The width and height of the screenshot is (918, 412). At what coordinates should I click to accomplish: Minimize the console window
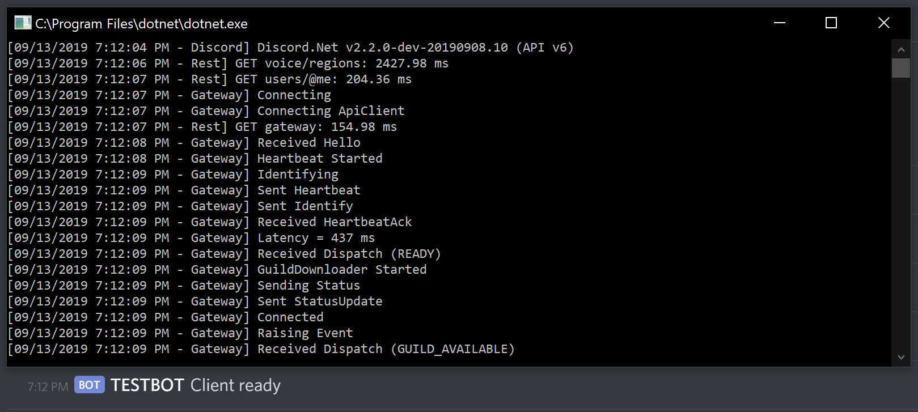coord(779,23)
